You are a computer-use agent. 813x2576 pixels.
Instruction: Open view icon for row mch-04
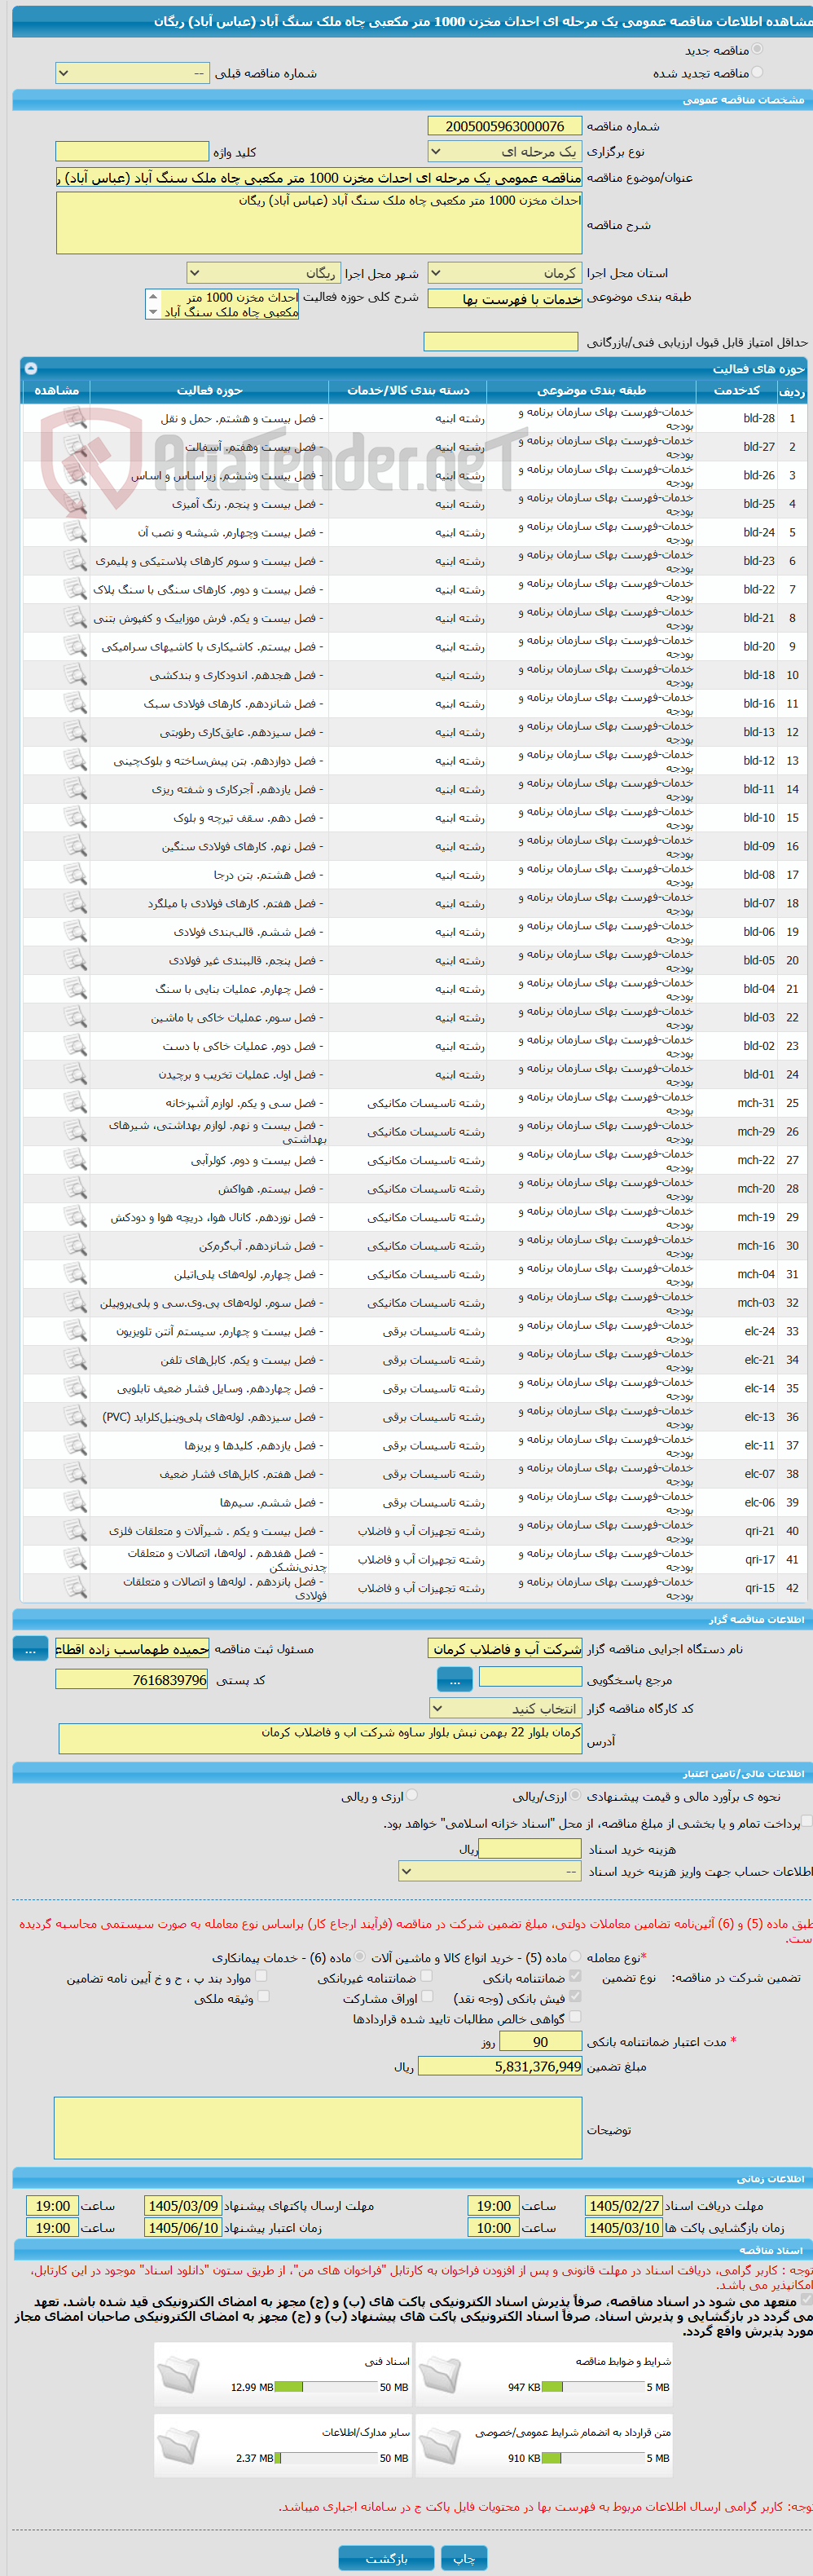[75, 1273]
